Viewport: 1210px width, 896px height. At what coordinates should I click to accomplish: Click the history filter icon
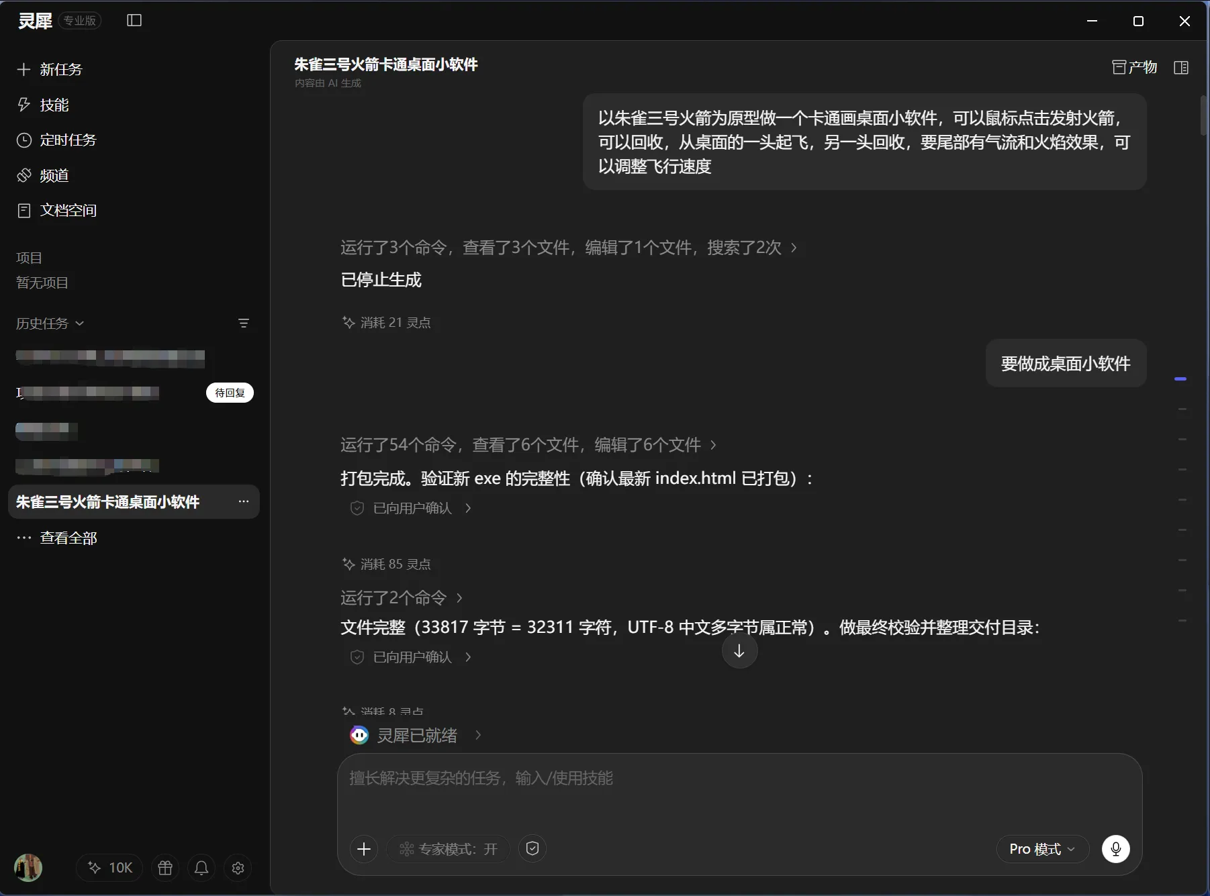coord(244,323)
